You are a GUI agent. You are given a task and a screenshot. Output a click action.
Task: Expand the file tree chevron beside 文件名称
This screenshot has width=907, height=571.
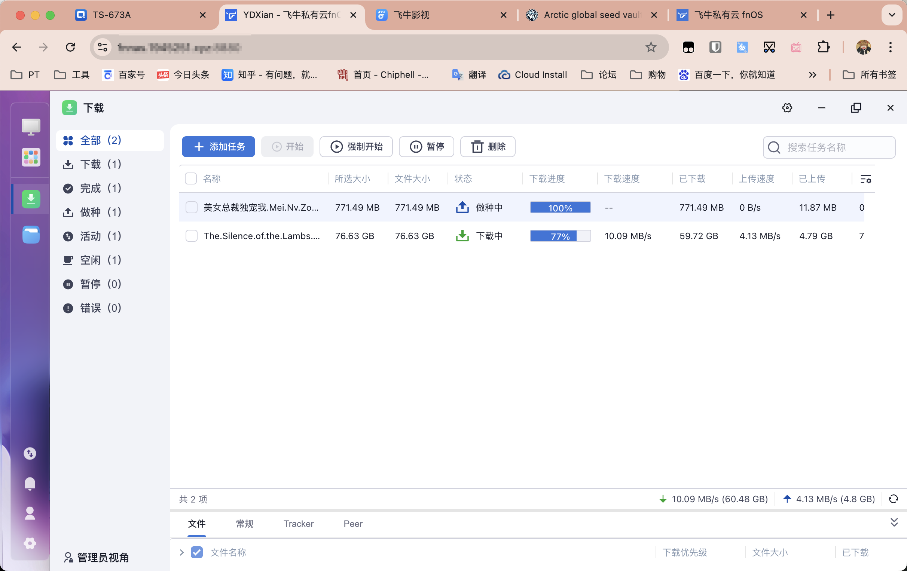coord(181,553)
